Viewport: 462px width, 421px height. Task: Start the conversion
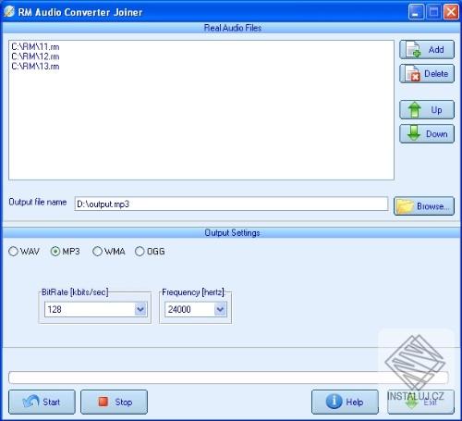click(42, 402)
